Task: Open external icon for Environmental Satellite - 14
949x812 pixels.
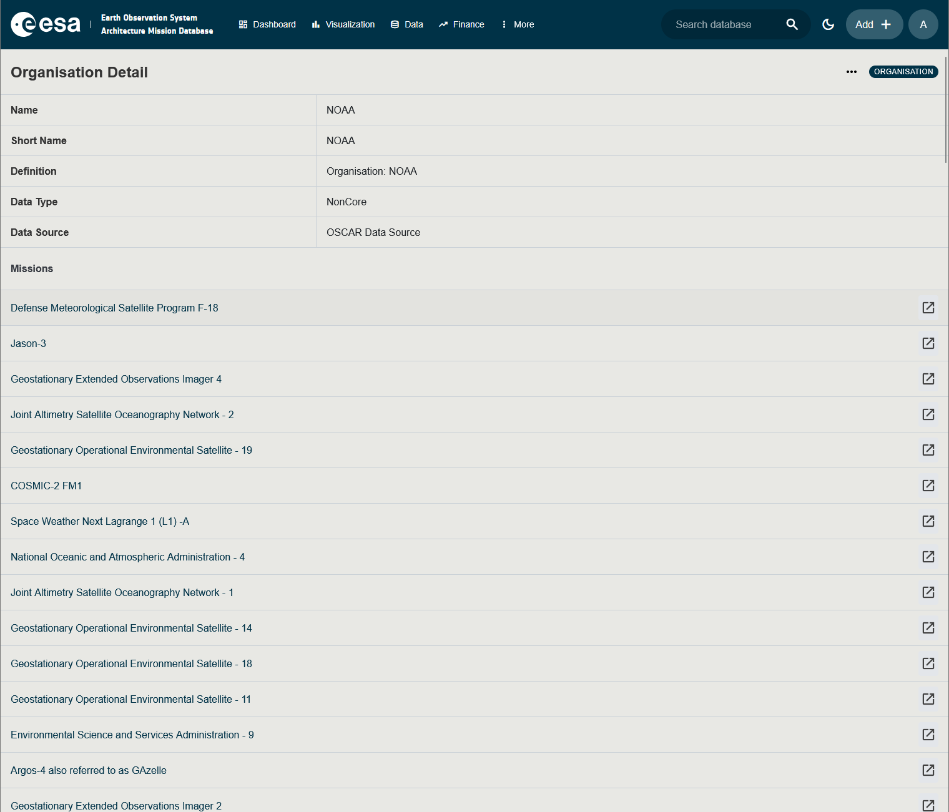Action: coord(928,628)
